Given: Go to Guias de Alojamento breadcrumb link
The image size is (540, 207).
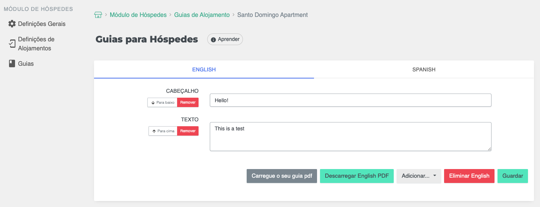Looking at the screenshot, I should [x=202, y=15].
